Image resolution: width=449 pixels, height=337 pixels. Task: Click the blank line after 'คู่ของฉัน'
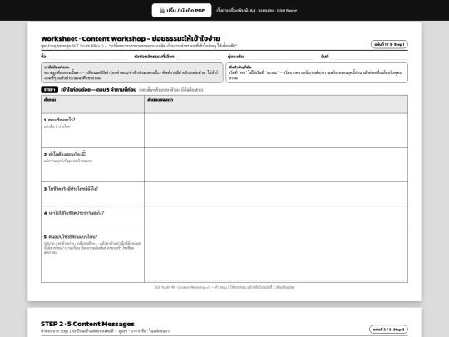point(279,57)
